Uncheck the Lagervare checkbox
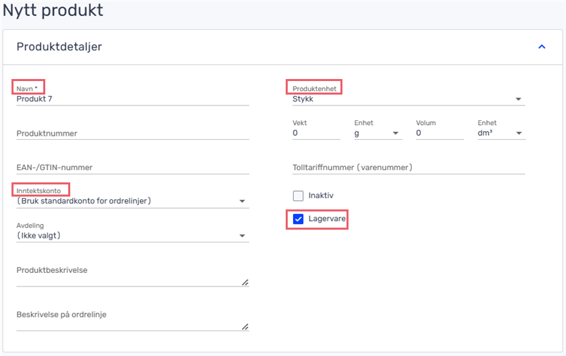The width and height of the screenshot is (566, 356). click(x=298, y=219)
